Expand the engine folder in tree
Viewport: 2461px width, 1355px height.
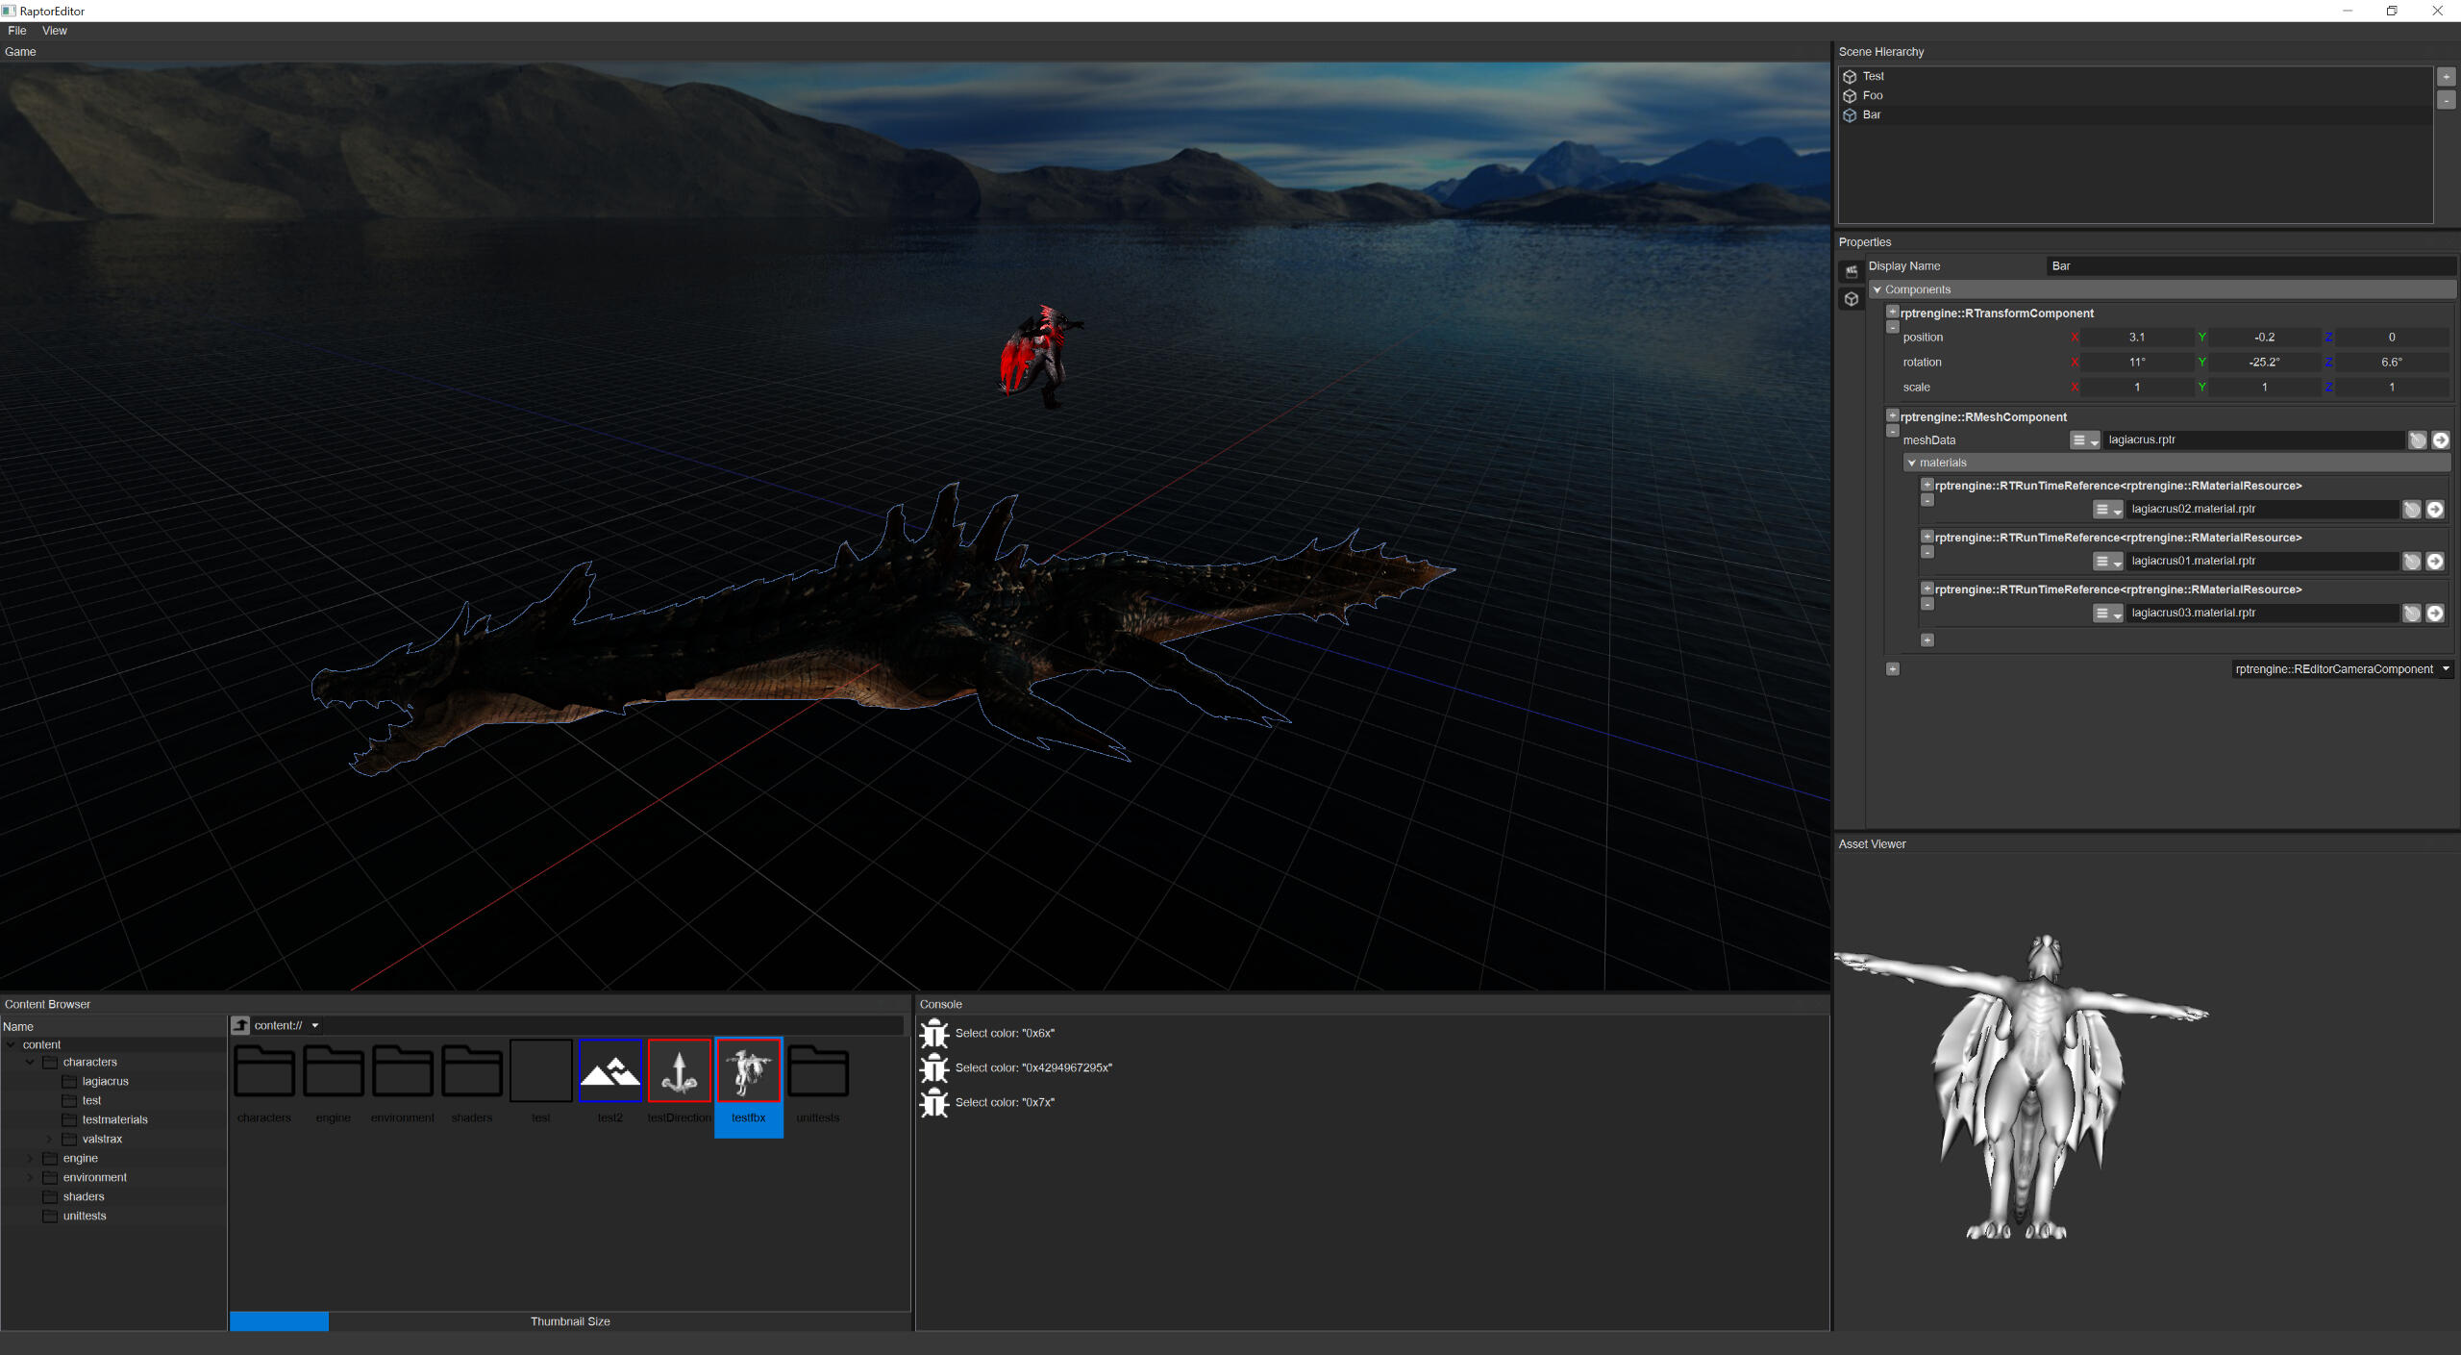pyautogui.click(x=30, y=1159)
